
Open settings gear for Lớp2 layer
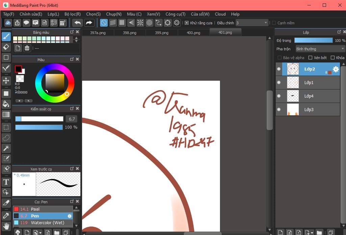coord(336,69)
